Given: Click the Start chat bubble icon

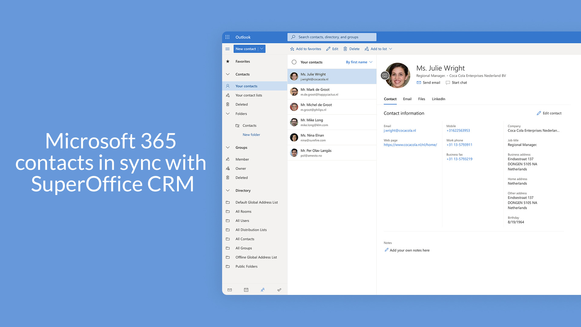Looking at the screenshot, I should [448, 82].
